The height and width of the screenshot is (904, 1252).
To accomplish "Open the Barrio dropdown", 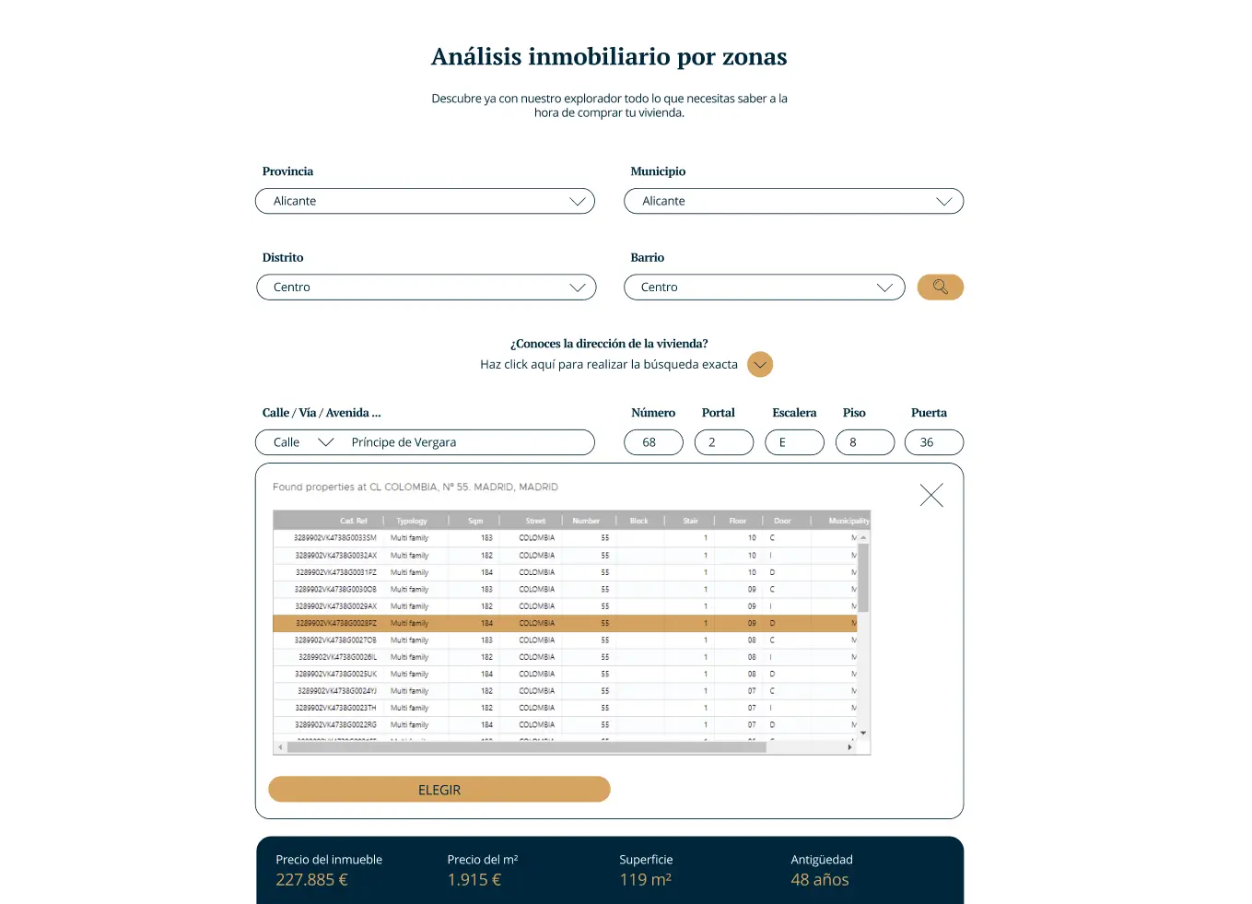I will click(x=764, y=288).
